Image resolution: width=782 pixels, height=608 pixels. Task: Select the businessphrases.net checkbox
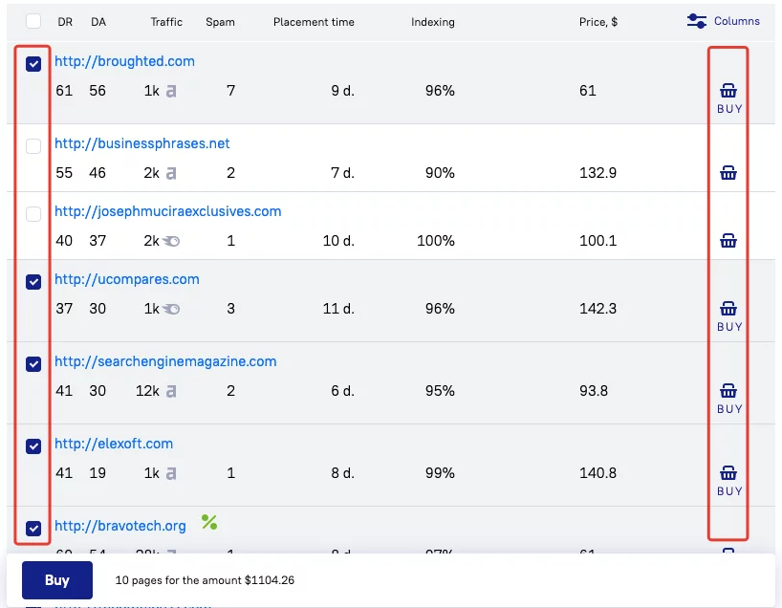33,146
